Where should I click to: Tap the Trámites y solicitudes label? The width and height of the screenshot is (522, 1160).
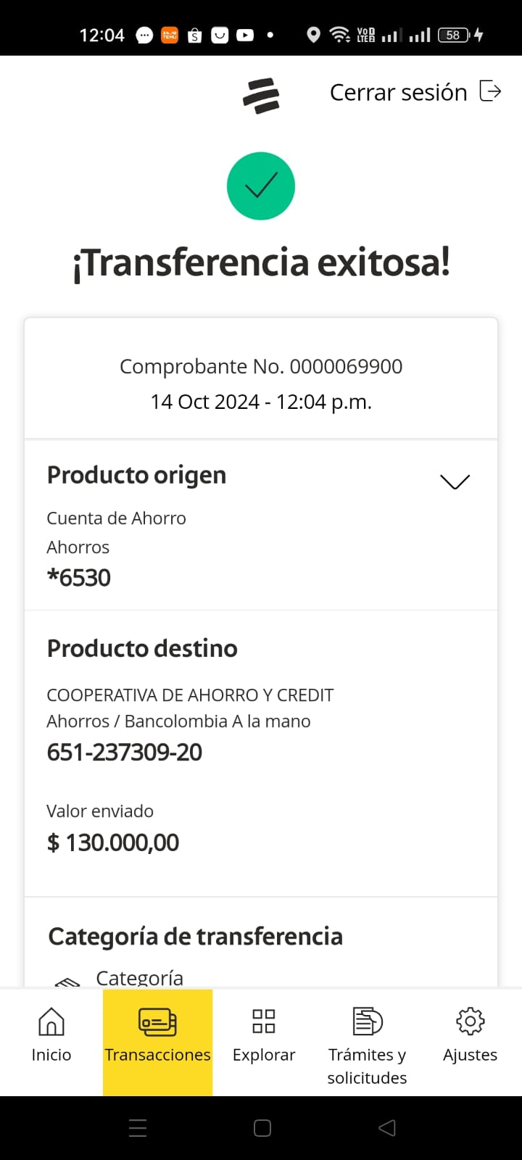(367, 1066)
